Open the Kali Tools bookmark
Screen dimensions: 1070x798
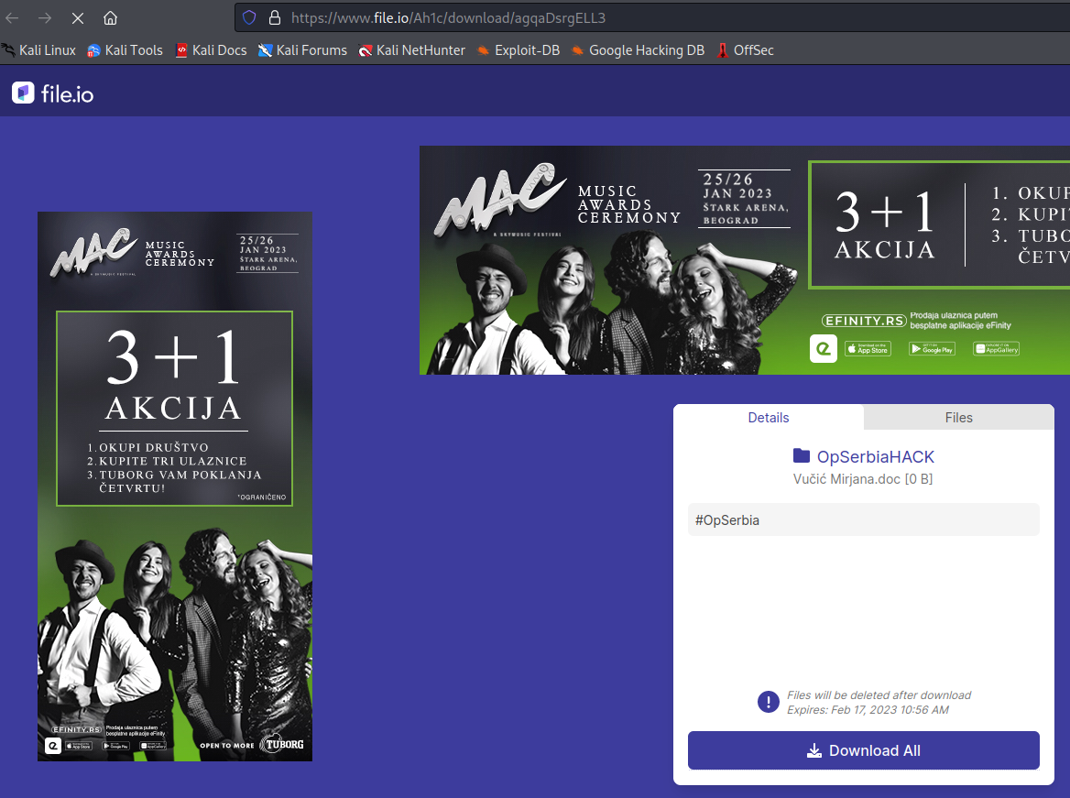coord(125,49)
